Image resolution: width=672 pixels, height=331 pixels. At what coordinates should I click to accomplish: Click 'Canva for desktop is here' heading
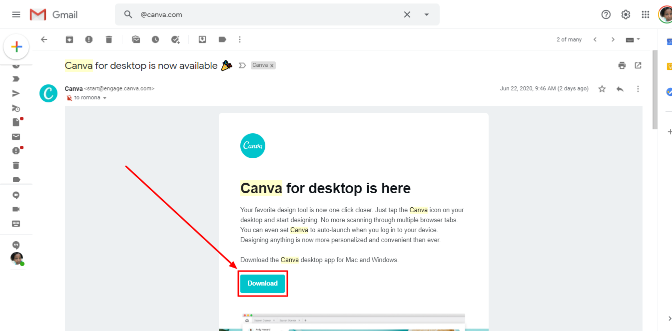(x=325, y=188)
